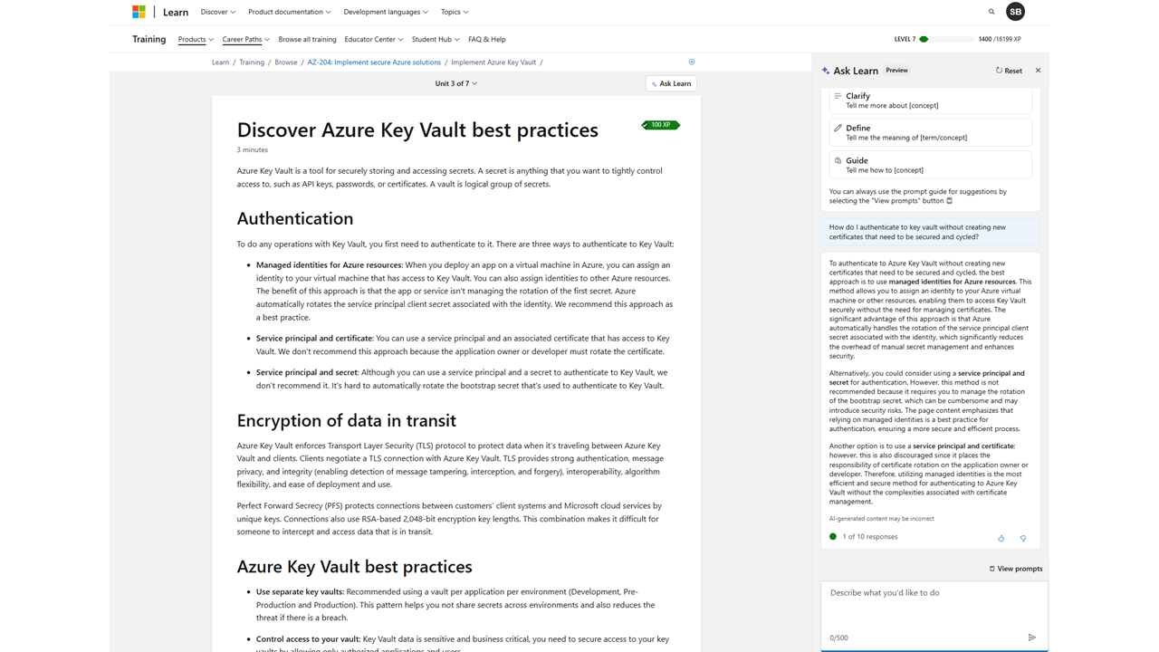Open AZ-204 Implement secure Azure solutions breadcrumb
1159x652 pixels.
click(374, 62)
